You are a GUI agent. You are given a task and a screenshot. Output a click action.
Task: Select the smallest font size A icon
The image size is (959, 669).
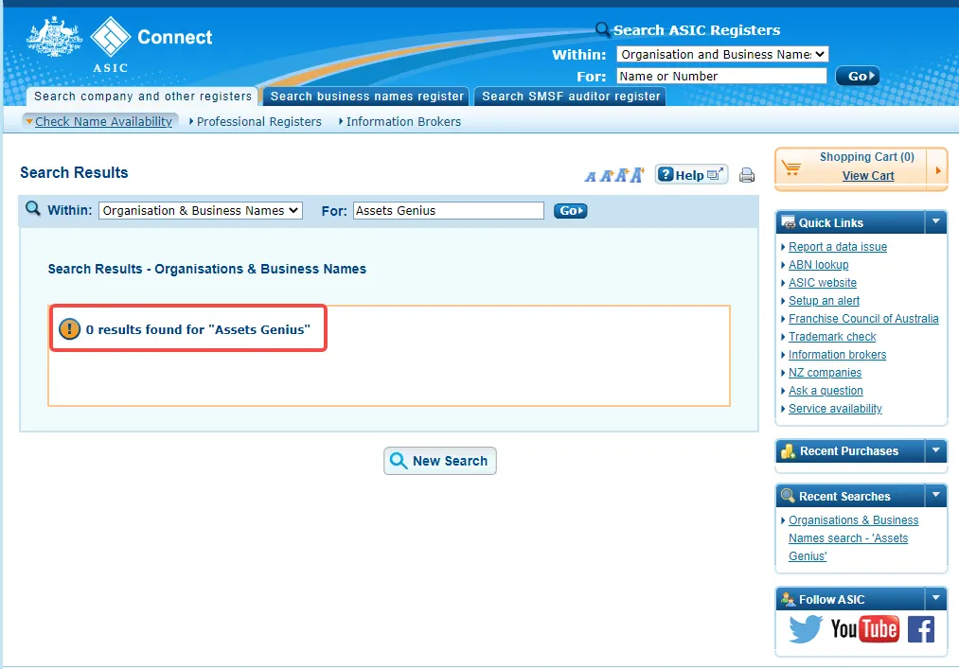click(x=590, y=177)
